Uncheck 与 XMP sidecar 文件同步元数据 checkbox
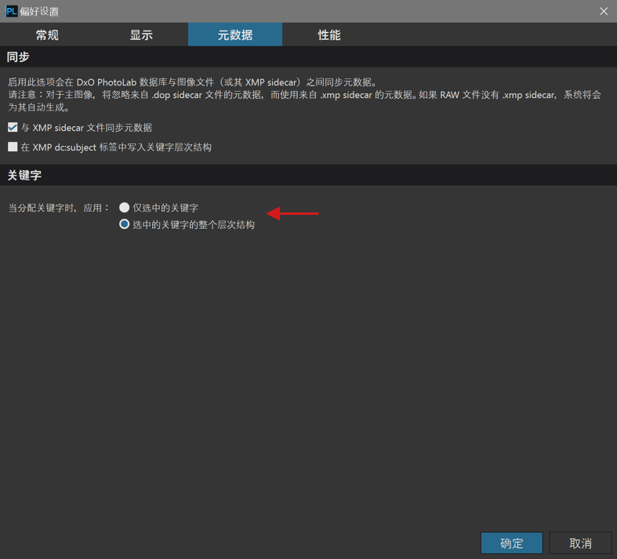The height and width of the screenshot is (559, 617). [13, 128]
